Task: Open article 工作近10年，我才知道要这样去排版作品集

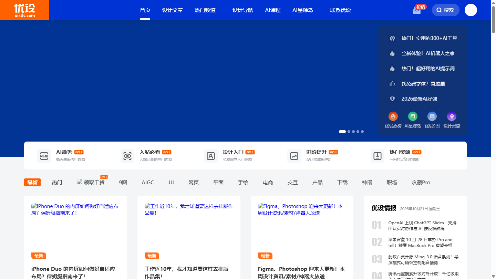Action: [x=187, y=272]
